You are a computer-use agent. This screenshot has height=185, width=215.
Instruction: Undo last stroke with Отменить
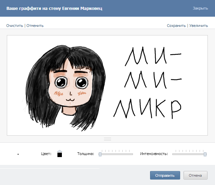tap(35, 26)
